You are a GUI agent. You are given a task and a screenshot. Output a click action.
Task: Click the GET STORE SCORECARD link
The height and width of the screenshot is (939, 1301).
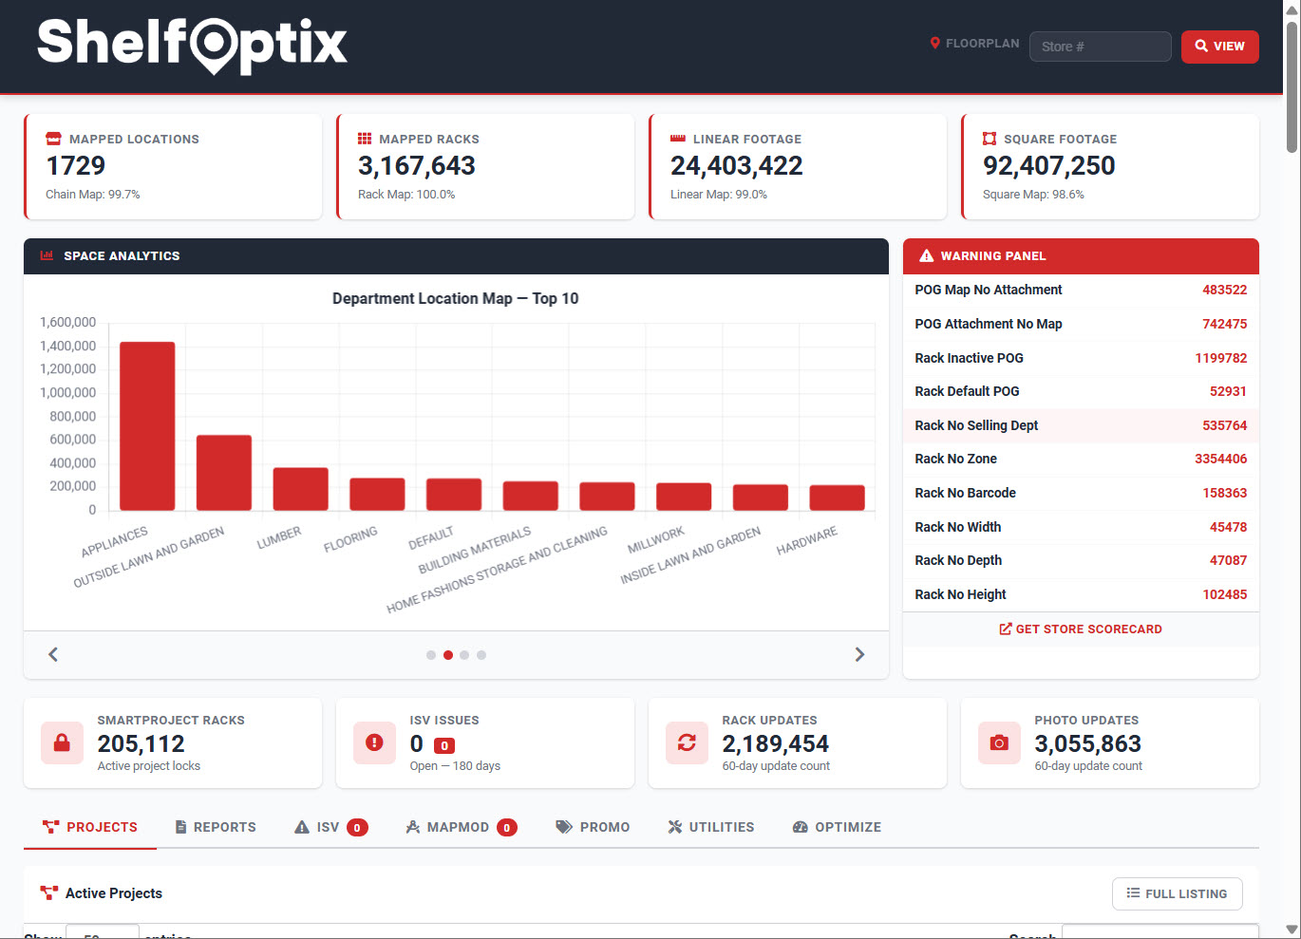coord(1081,629)
